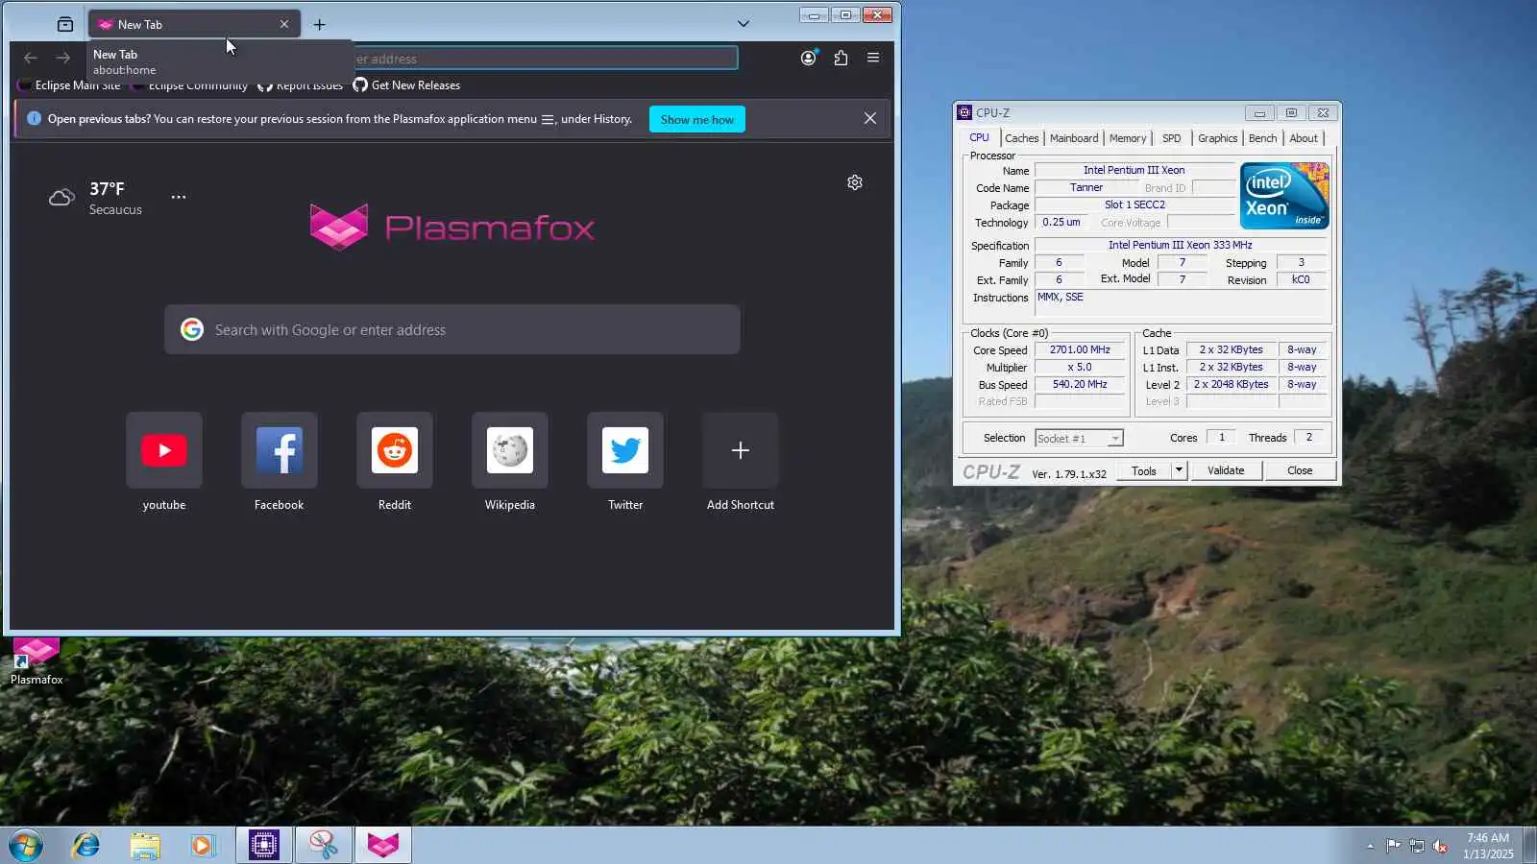
Task: Open the 37°F Secaucus weather forecast
Action: pos(115,198)
